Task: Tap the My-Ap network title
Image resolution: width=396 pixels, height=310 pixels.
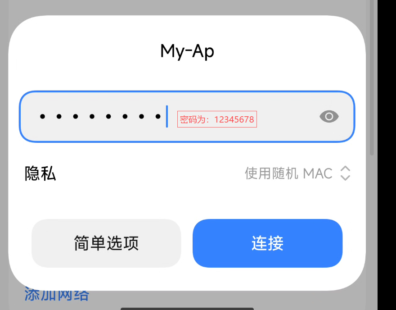Action: 187,51
